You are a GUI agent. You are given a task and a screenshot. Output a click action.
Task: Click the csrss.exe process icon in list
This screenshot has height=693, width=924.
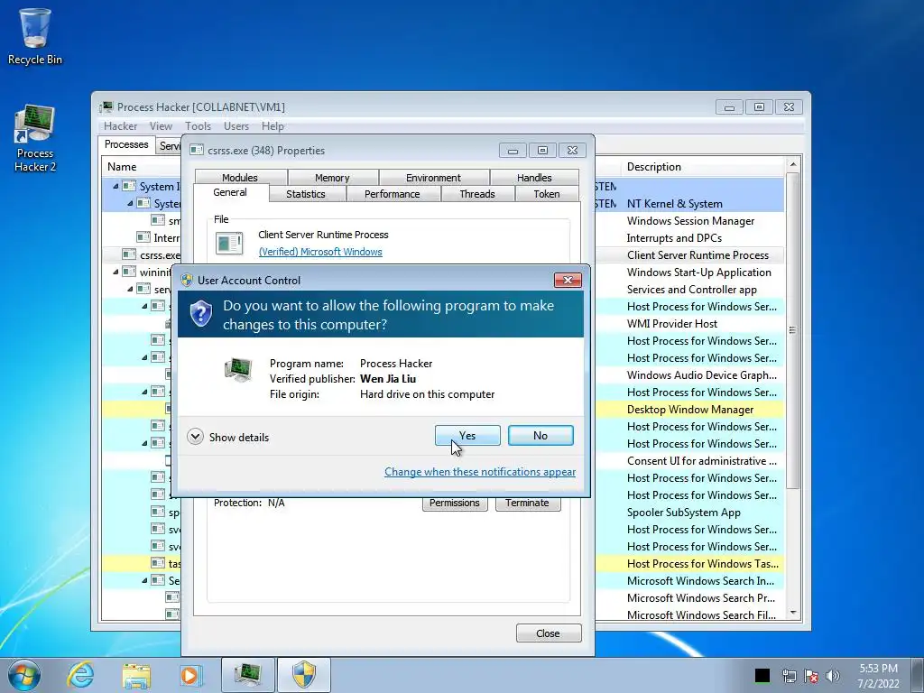(x=129, y=254)
